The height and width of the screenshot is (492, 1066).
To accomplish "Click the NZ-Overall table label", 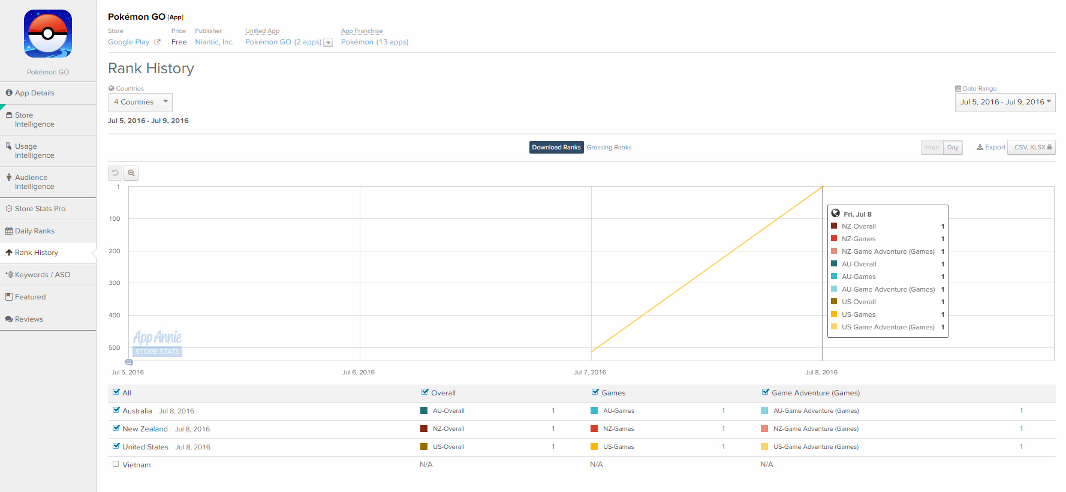I will pyautogui.click(x=448, y=428).
